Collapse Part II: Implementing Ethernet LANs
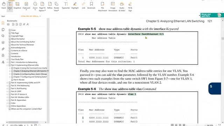The height and width of the screenshot is (126, 224). coord(7,65)
